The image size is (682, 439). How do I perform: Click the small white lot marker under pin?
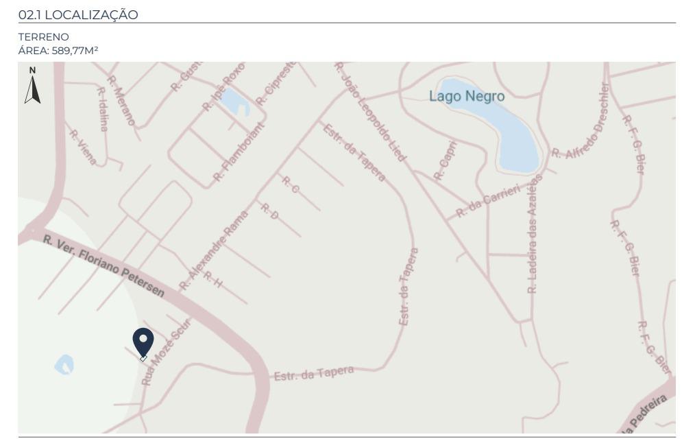click(143, 358)
